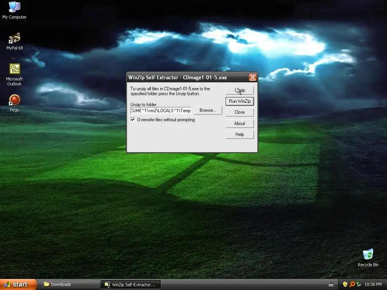Click the green Safely Remove Hardware tray icon
This screenshot has width=387, height=290.
pyautogui.click(x=359, y=284)
